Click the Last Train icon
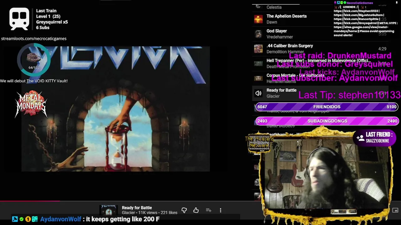This screenshot has width=401, height=225. [x=19, y=19]
